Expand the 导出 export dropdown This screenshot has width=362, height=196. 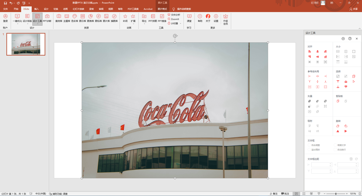(x=144, y=24)
